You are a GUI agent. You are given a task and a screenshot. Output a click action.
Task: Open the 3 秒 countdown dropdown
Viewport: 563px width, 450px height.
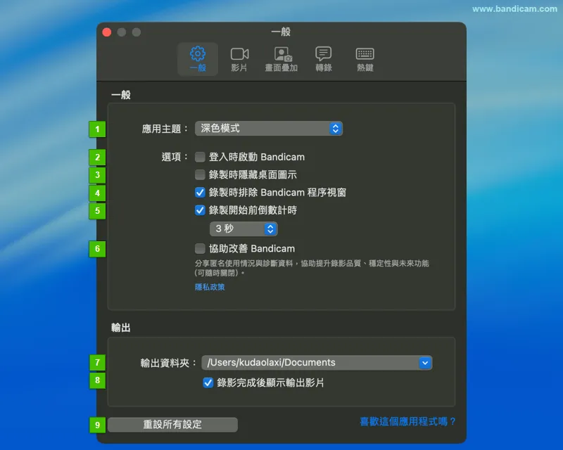[x=243, y=229]
